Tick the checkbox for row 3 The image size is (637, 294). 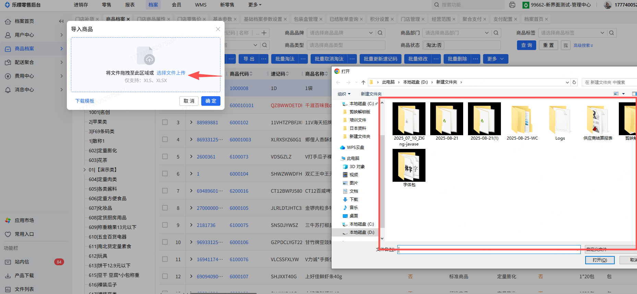click(165, 122)
